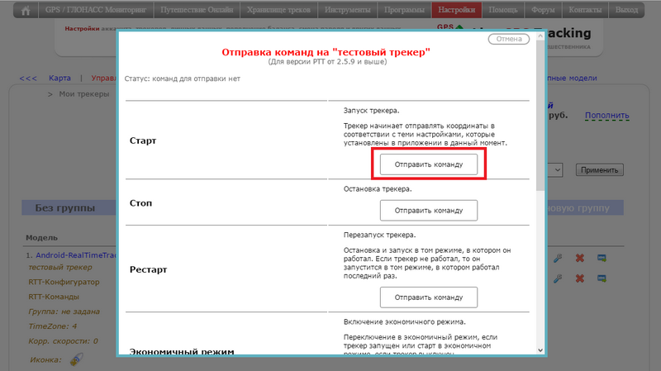Image resolution: width=661 pixels, height=371 pixels.
Task: Send the Старт command
Action: 429,164
